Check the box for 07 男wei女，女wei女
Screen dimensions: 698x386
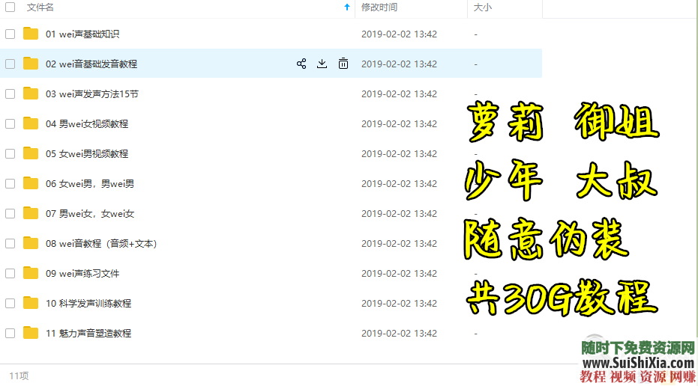[10, 214]
